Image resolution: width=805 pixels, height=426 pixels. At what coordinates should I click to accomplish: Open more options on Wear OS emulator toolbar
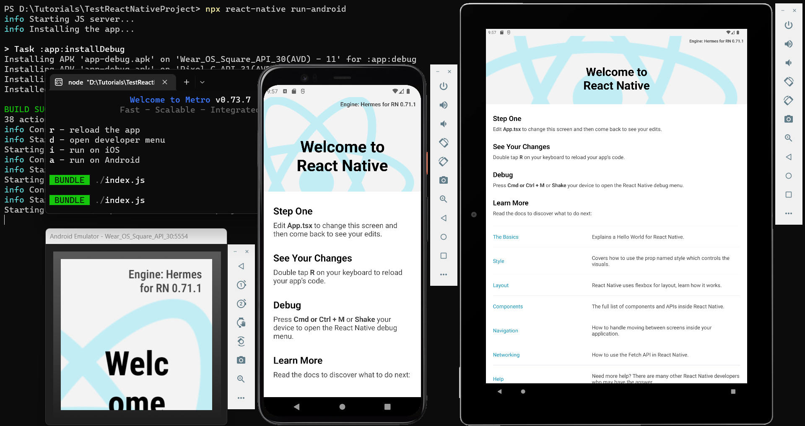point(241,398)
